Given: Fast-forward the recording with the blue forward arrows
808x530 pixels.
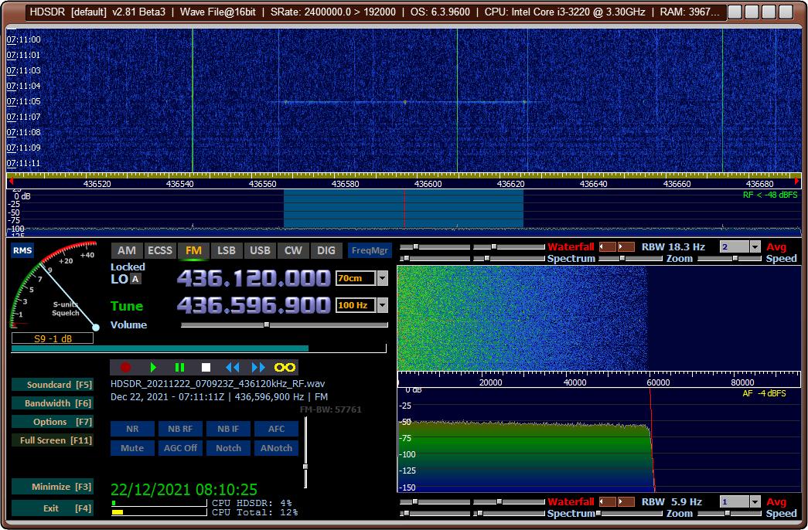Looking at the screenshot, I should (259, 367).
